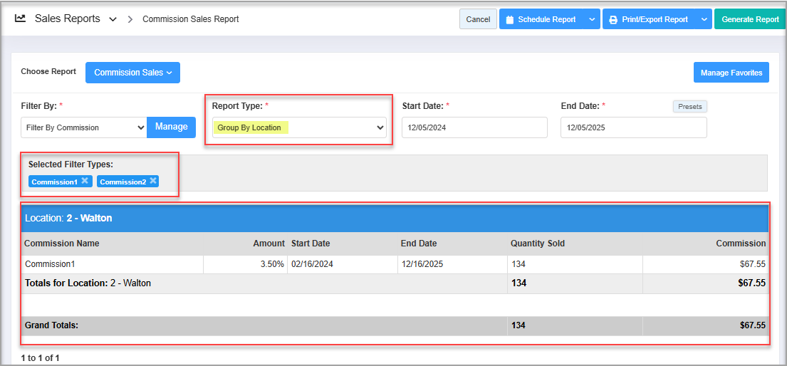Open the Print/Export Report dropdown arrow
The image size is (787, 366).
coord(704,20)
